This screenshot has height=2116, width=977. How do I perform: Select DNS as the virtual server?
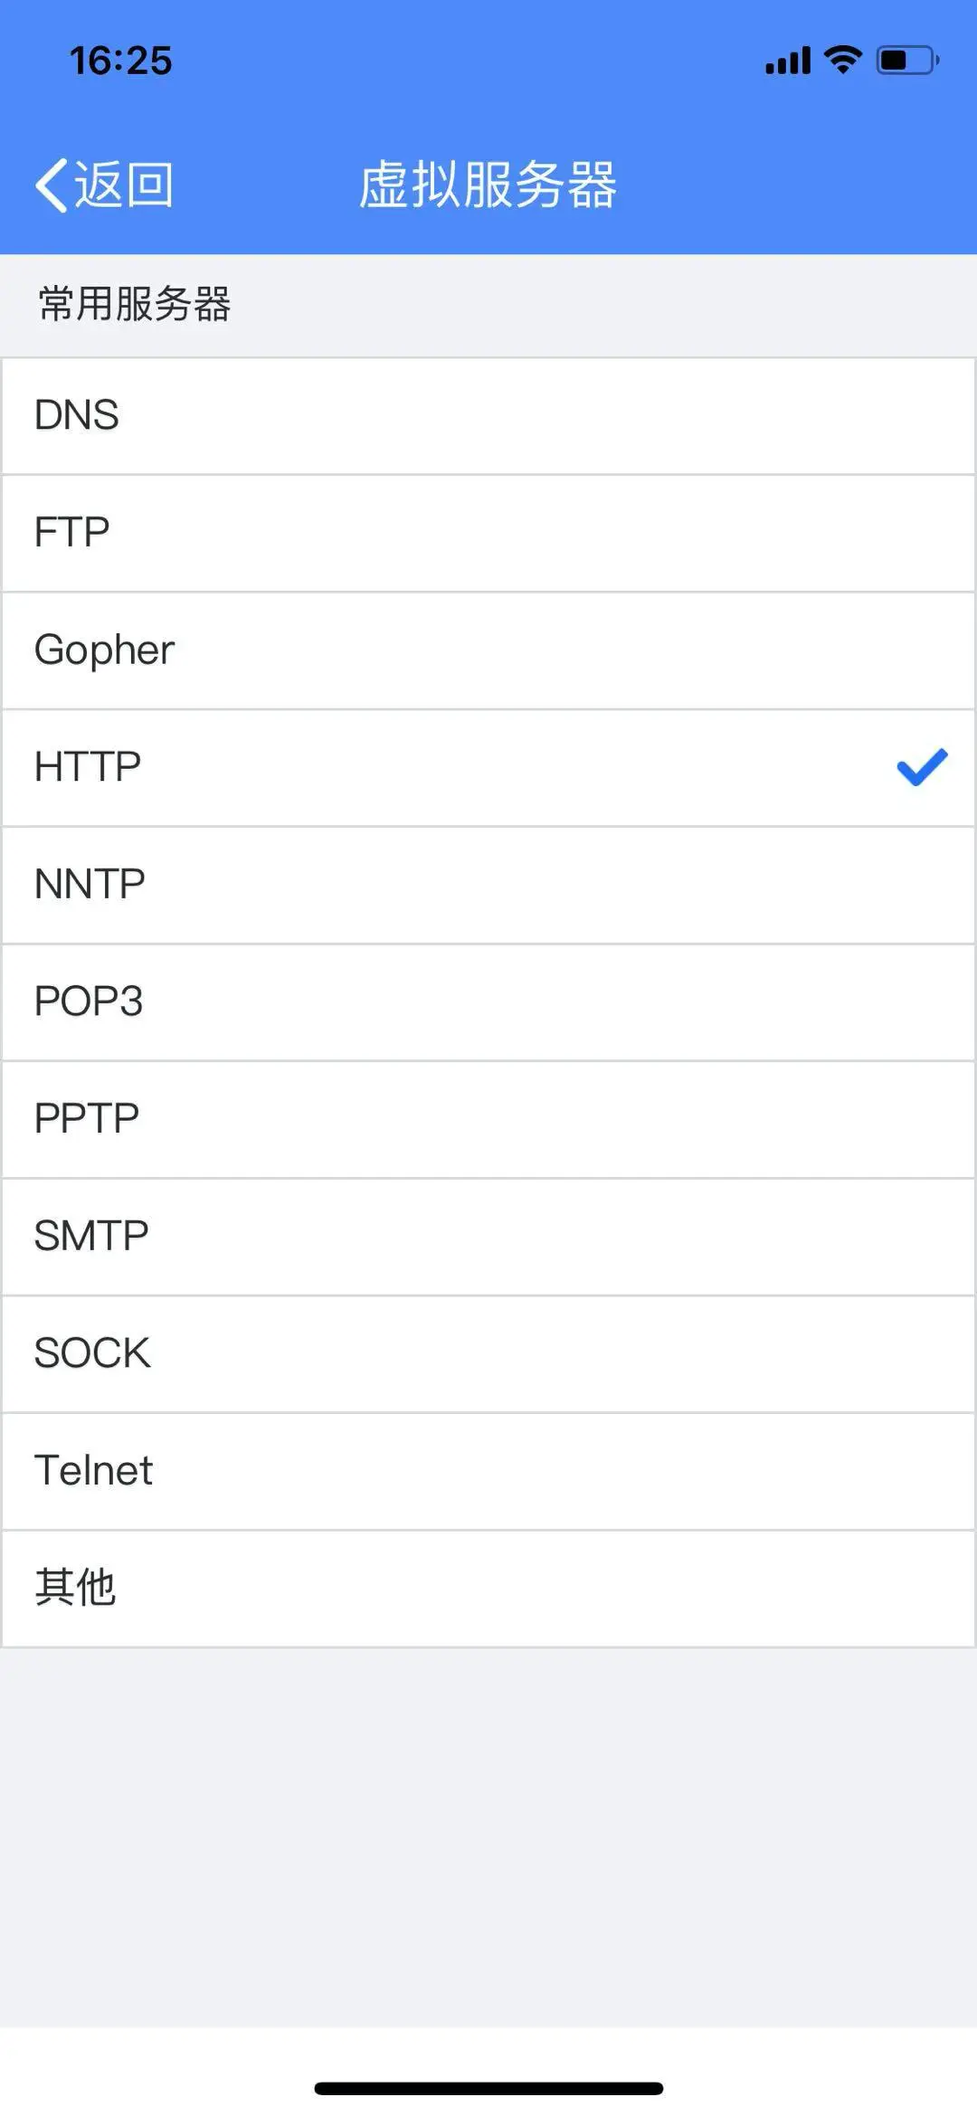pos(488,416)
